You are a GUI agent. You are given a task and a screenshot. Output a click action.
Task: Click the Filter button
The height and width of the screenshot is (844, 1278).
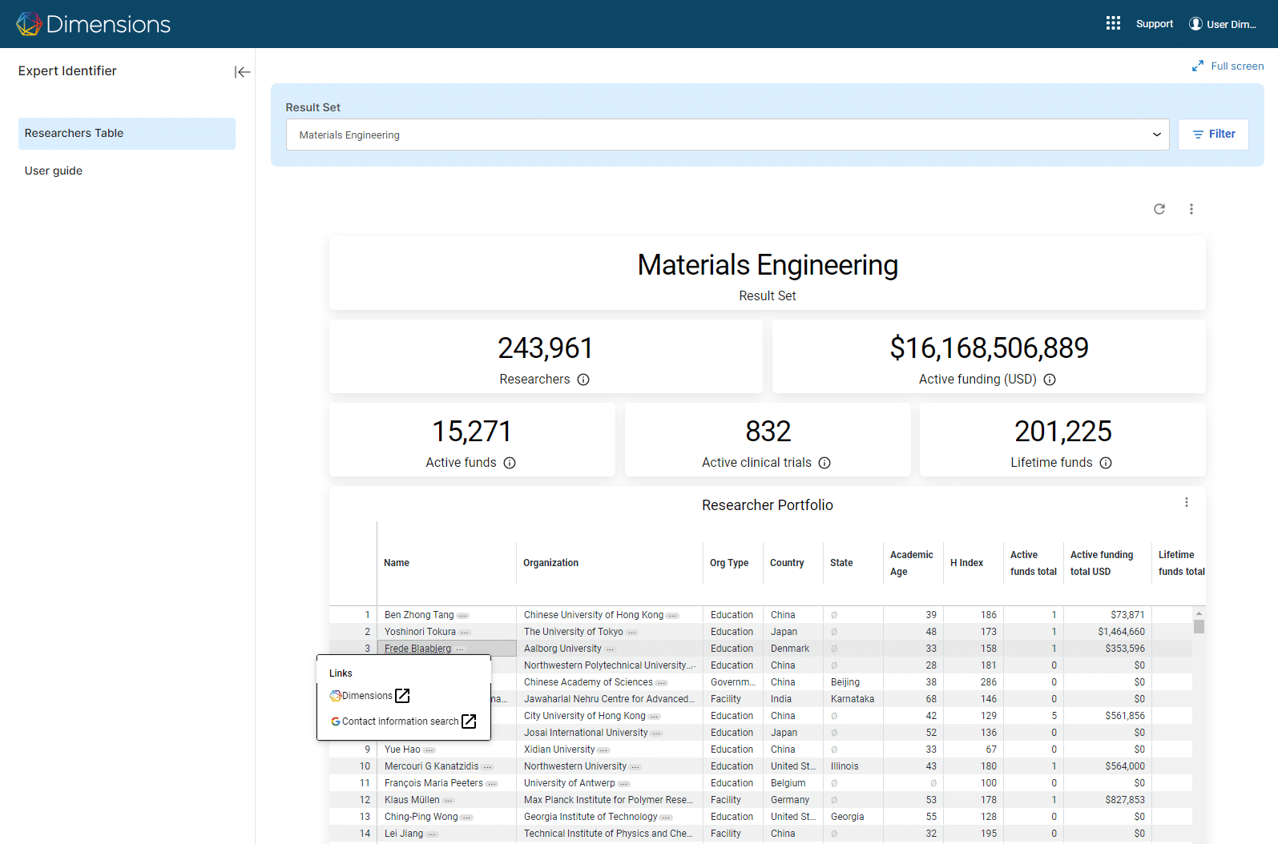point(1213,135)
